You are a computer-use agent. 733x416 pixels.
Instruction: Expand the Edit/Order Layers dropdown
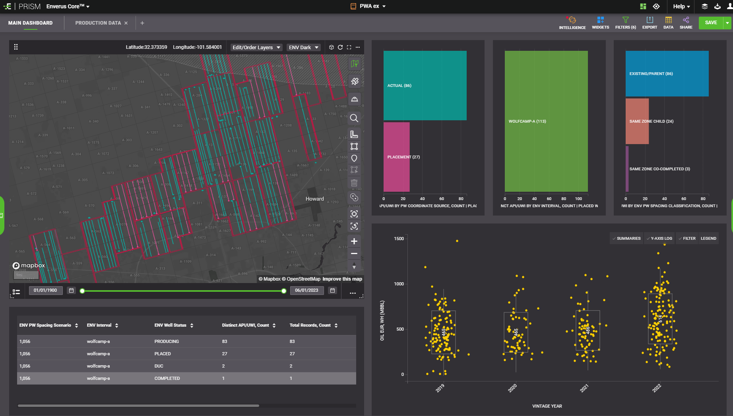[256, 47]
